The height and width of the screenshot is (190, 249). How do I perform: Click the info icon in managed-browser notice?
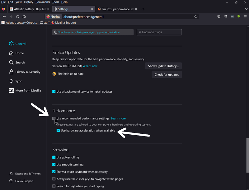(x=56, y=32)
